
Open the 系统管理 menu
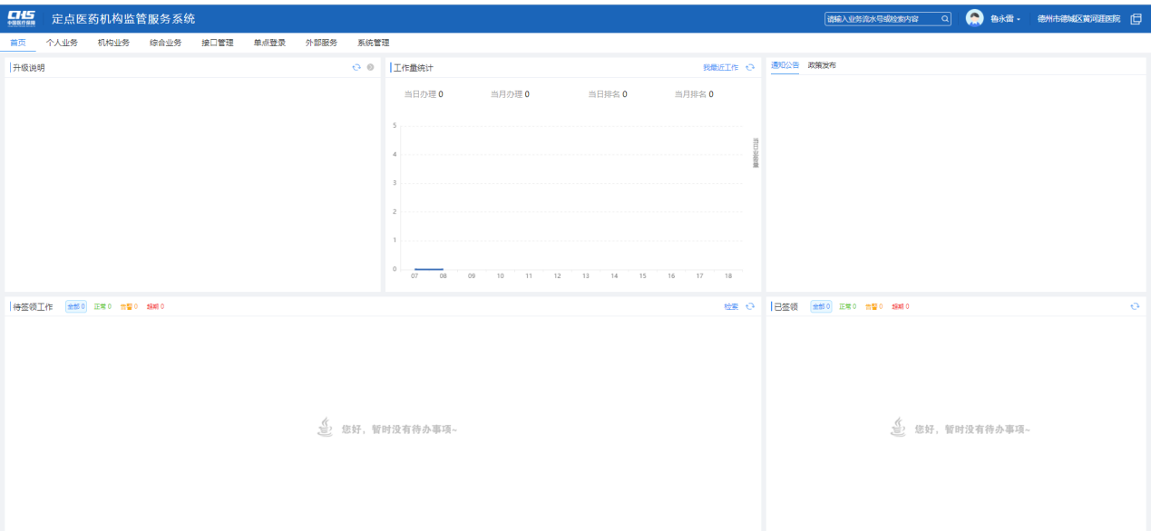373,43
